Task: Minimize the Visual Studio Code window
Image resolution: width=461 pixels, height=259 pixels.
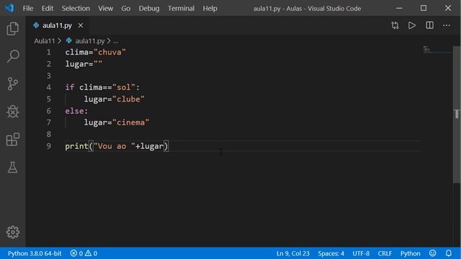Action: click(x=399, y=8)
